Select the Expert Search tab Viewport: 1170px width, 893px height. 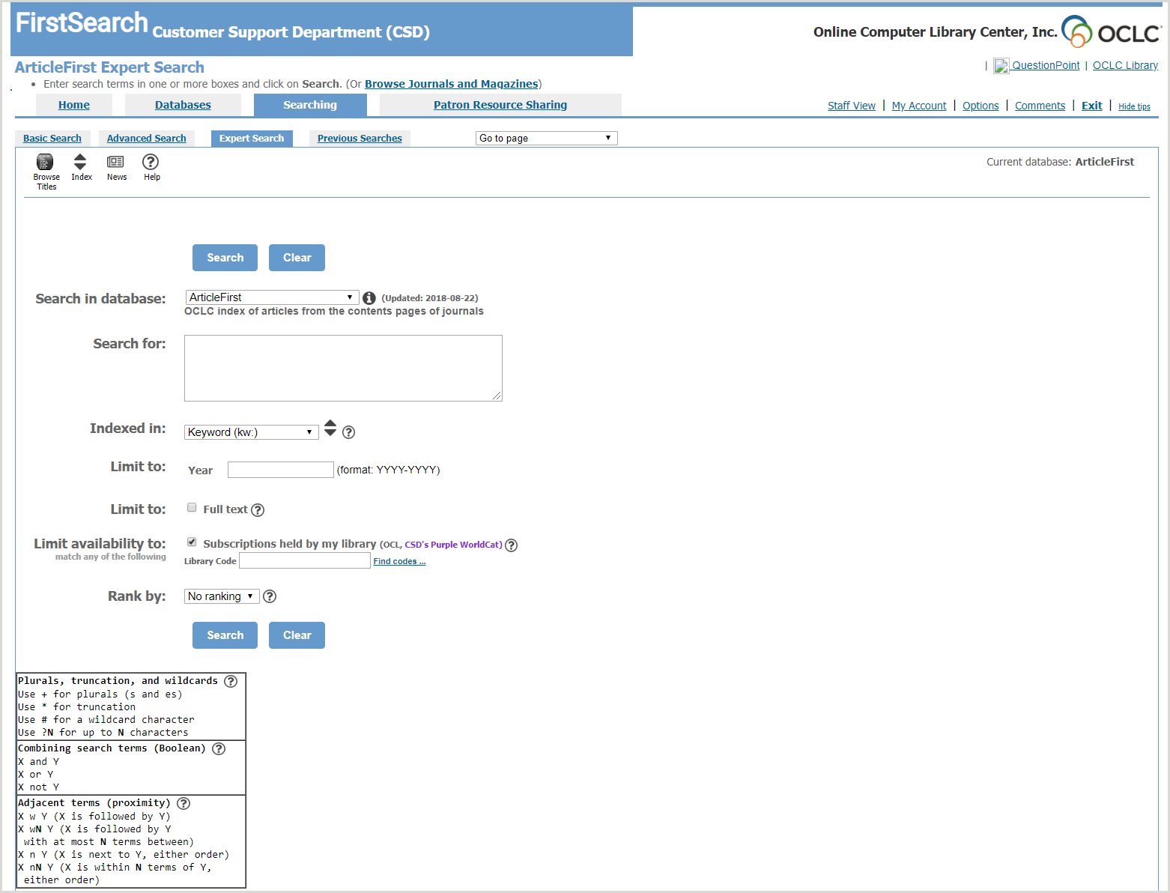(x=252, y=139)
